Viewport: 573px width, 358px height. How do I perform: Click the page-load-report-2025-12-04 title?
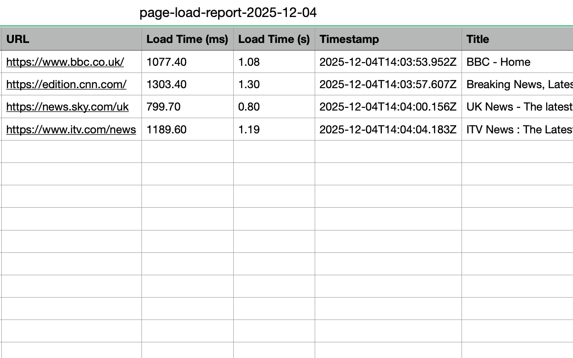pos(228,13)
